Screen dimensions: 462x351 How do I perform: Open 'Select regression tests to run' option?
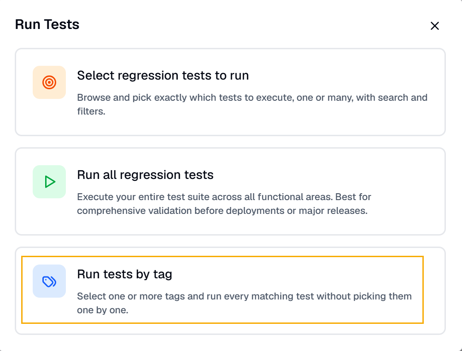[x=230, y=92]
